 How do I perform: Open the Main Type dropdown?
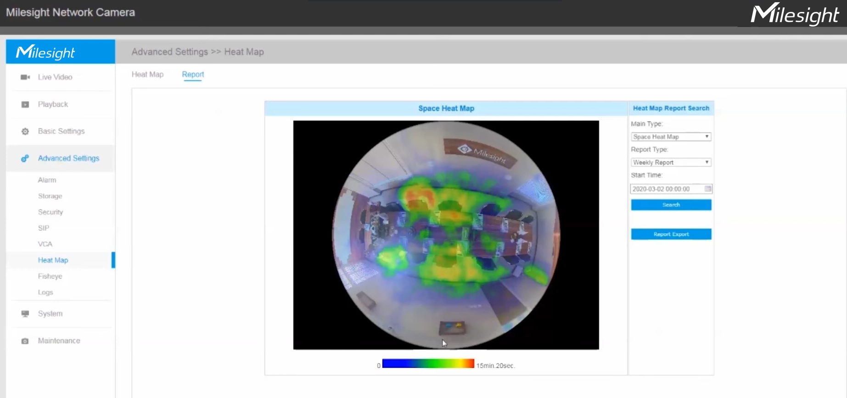coord(671,136)
